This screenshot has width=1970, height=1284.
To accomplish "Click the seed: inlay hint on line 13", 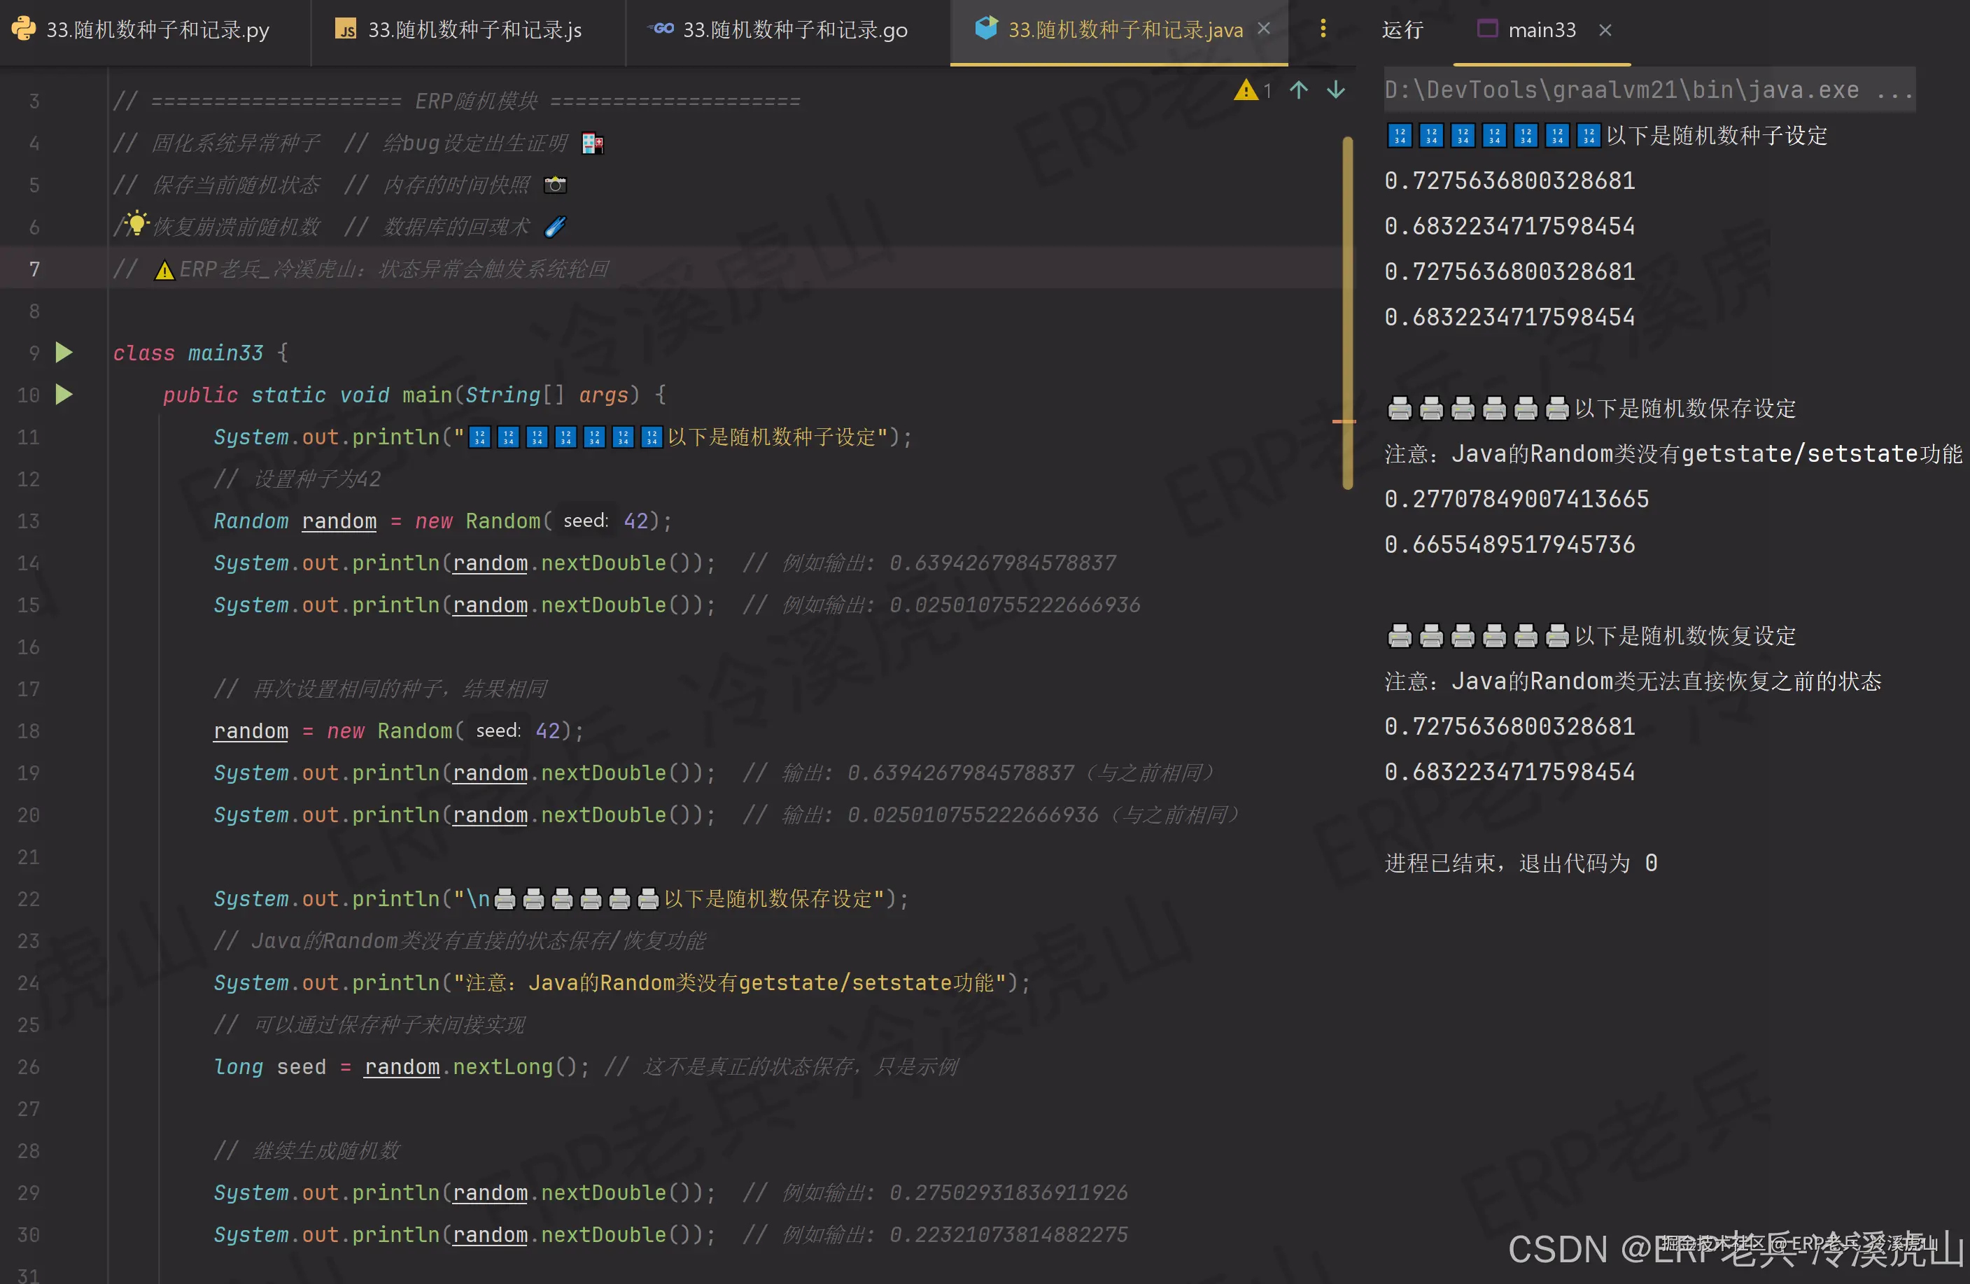I will pos(585,521).
